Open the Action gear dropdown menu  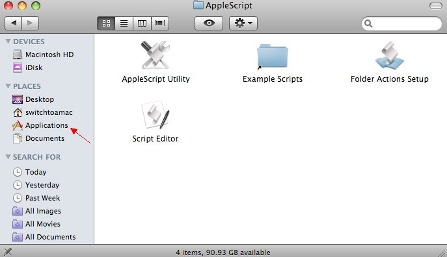click(x=243, y=23)
